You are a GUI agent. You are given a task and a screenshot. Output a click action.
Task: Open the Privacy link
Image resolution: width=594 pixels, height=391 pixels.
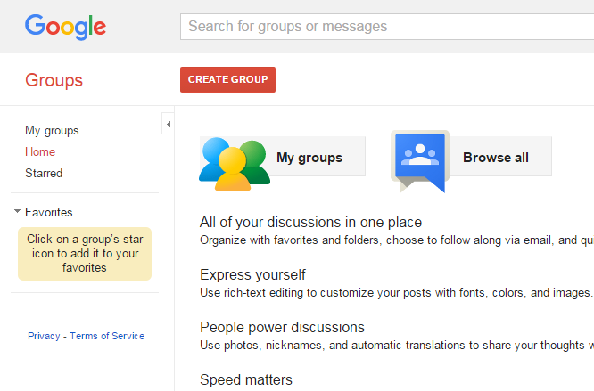tap(44, 336)
